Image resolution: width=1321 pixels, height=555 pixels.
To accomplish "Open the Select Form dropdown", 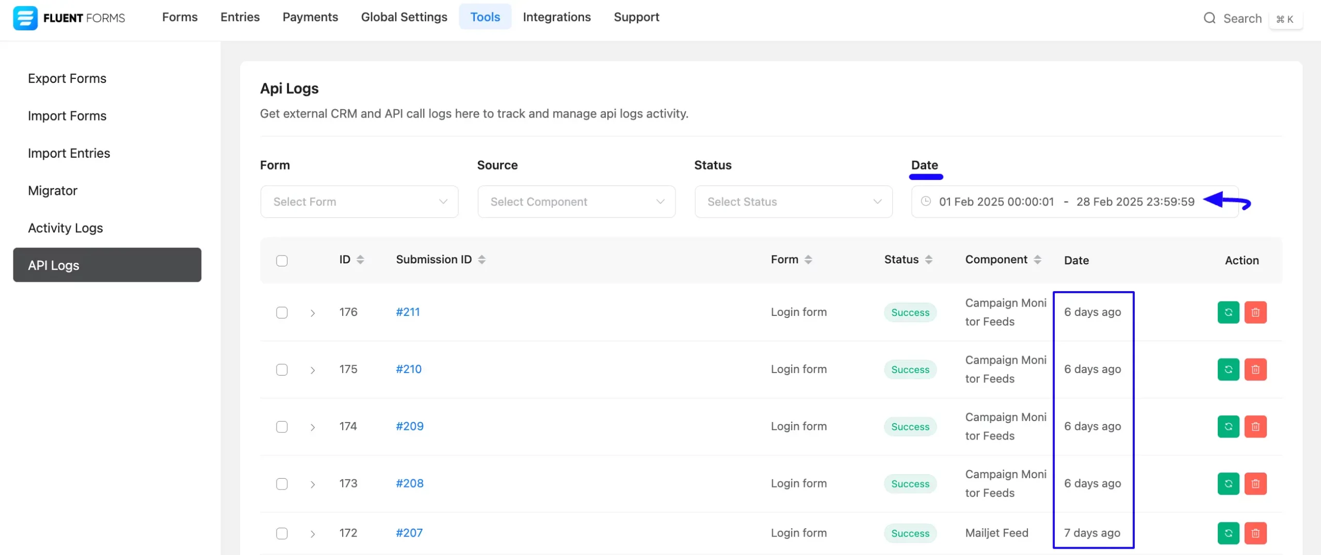I will point(359,201).
